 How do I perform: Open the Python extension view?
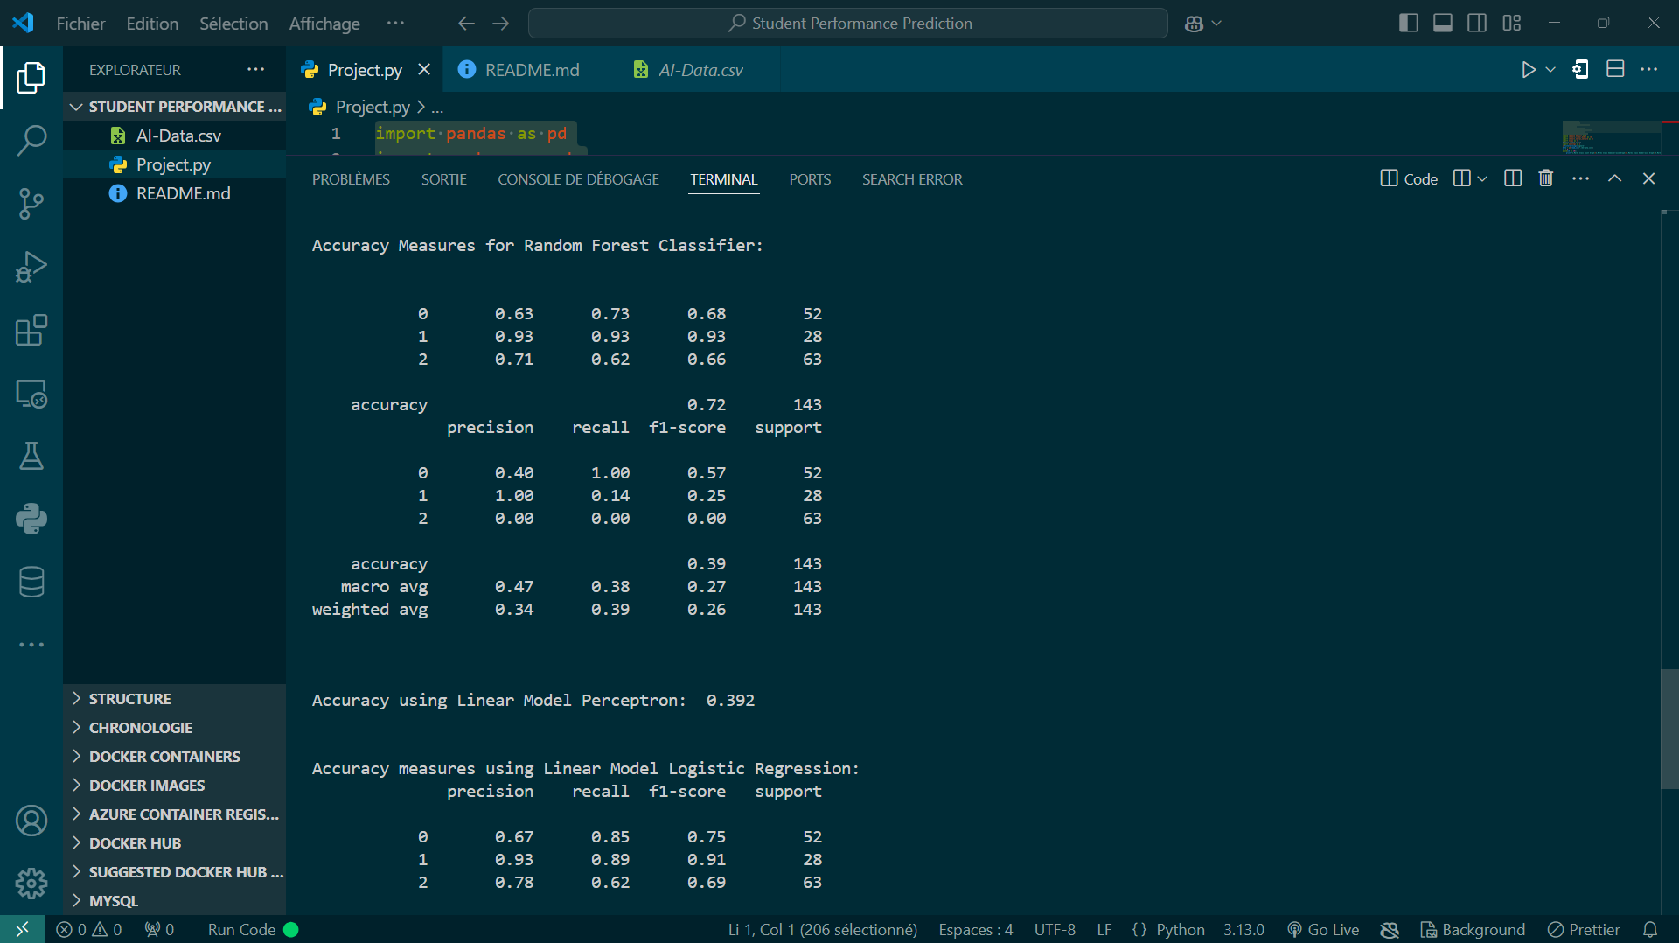pos(31,519)
